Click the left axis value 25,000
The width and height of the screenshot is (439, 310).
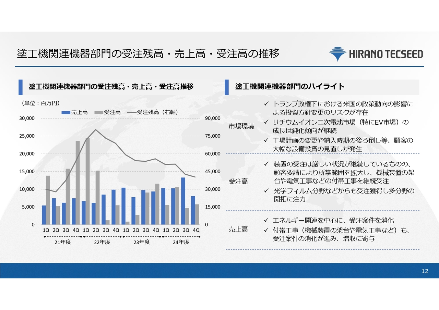point(27,136)
